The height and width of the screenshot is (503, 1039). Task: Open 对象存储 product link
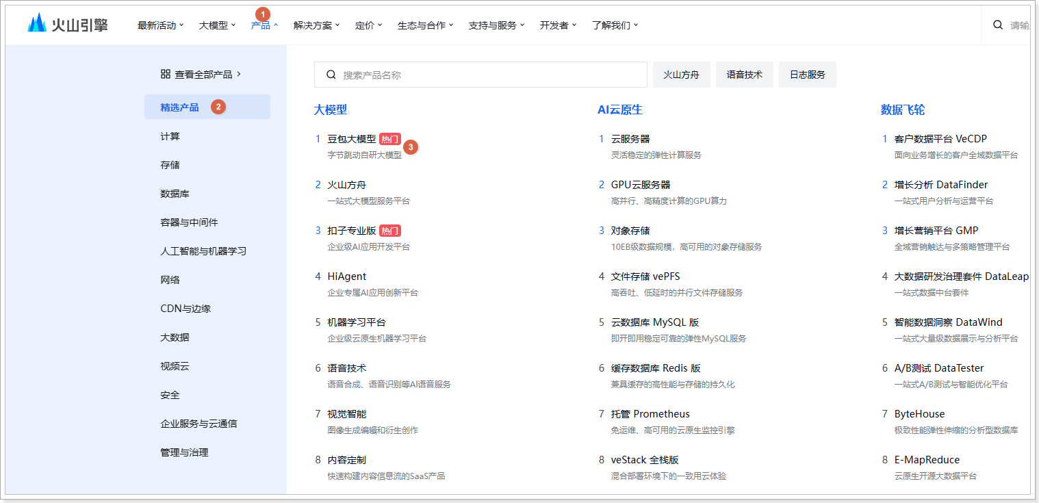[630, 231]
